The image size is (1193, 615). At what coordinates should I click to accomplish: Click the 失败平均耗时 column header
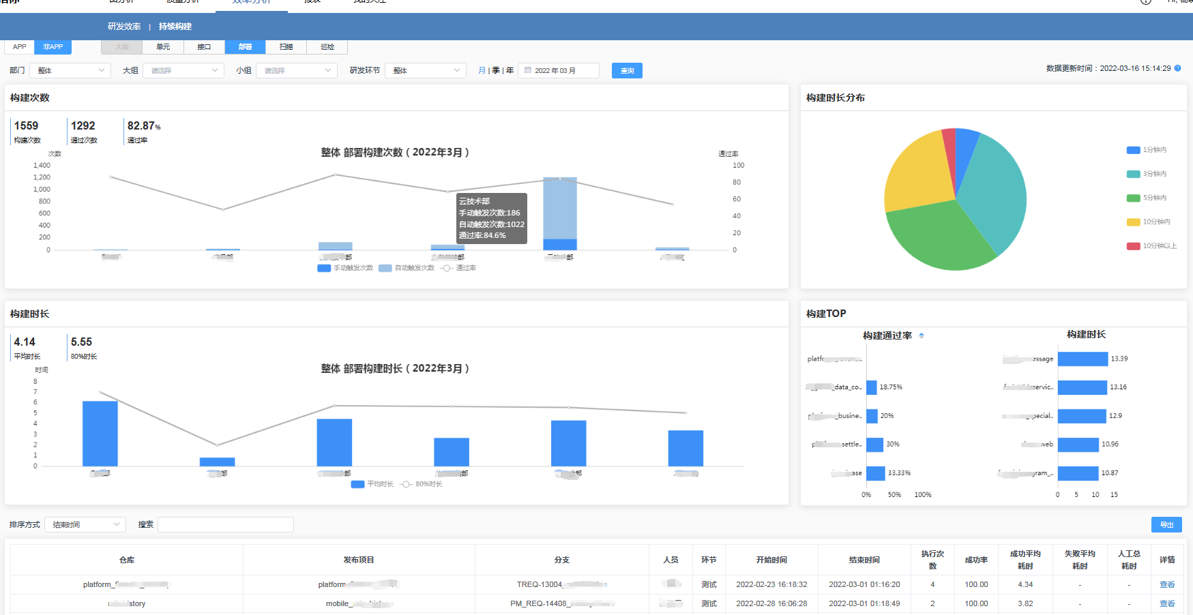[x=1080, y=560]
